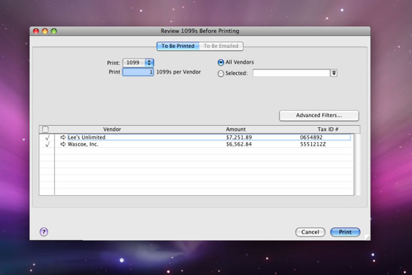Click the blue Print button

[x=345, y=232]
